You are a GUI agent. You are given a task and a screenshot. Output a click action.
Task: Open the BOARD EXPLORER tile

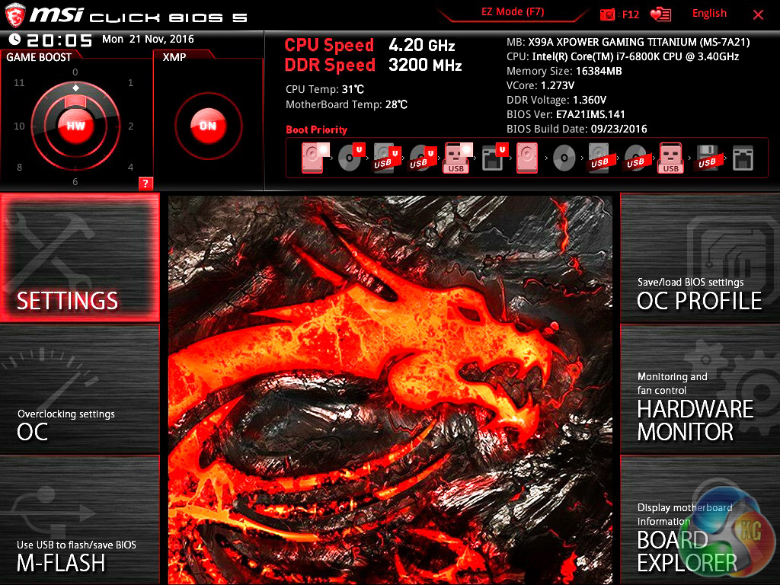click(700, 520)
